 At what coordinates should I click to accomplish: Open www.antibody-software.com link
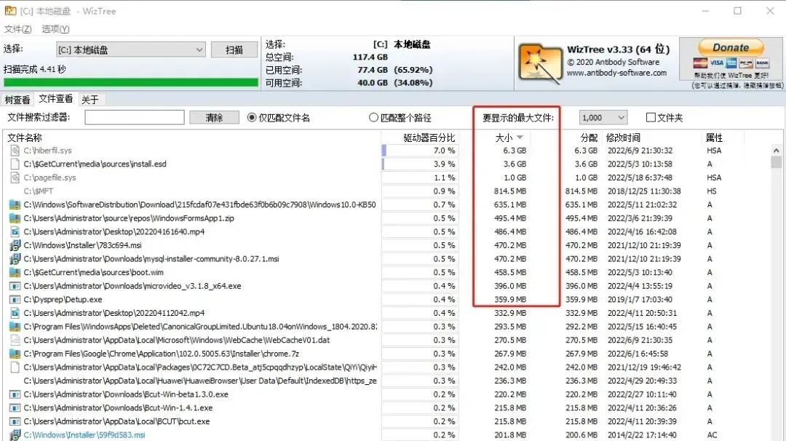click(616, 73)
